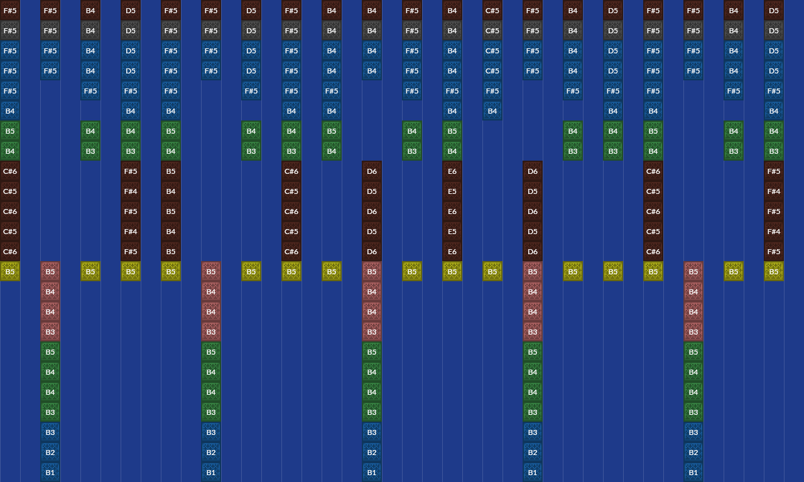804x482 pixels.
Task: Click the gray C#5 note block
Action: point(492,31)
